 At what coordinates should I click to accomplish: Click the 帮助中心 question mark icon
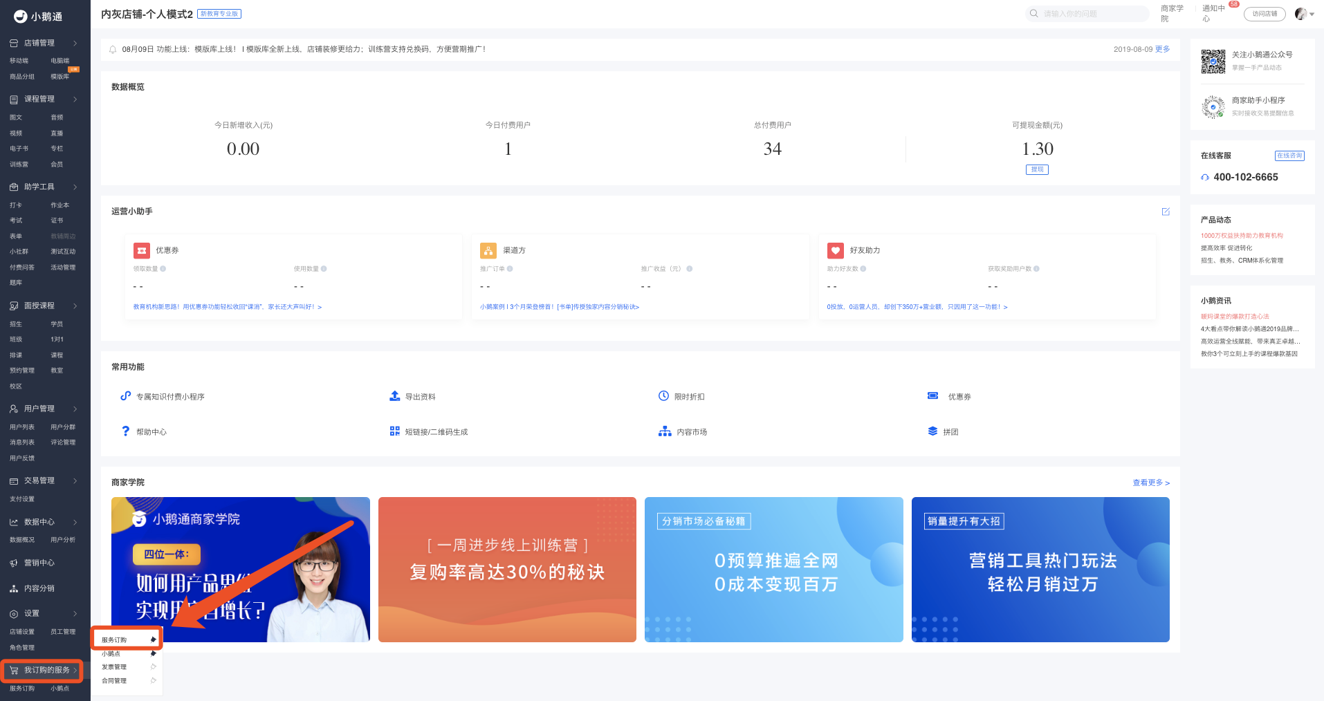[125, 431]
